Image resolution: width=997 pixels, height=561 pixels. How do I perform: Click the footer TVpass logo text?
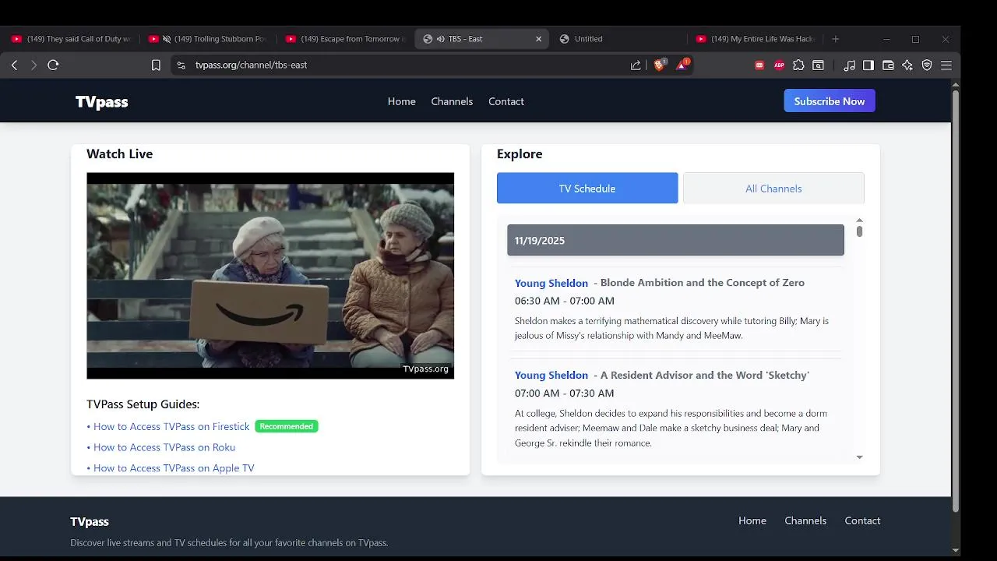click(90, 522)
